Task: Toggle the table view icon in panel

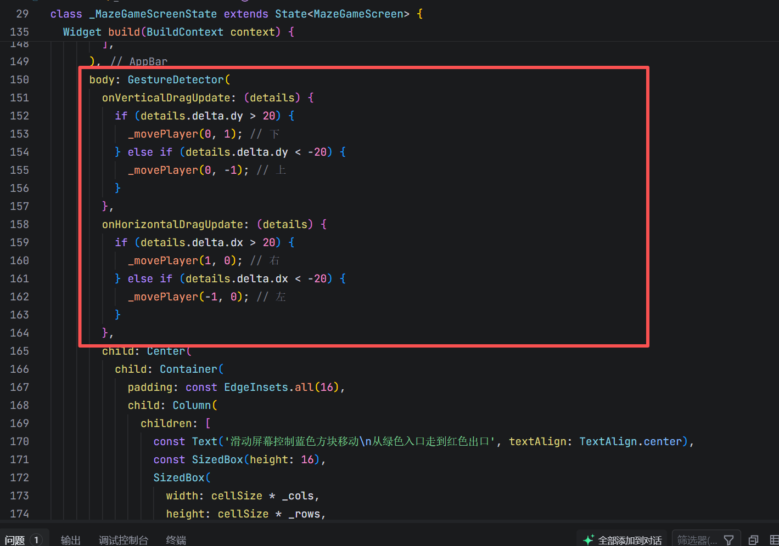Action: [x=774, y=540]
